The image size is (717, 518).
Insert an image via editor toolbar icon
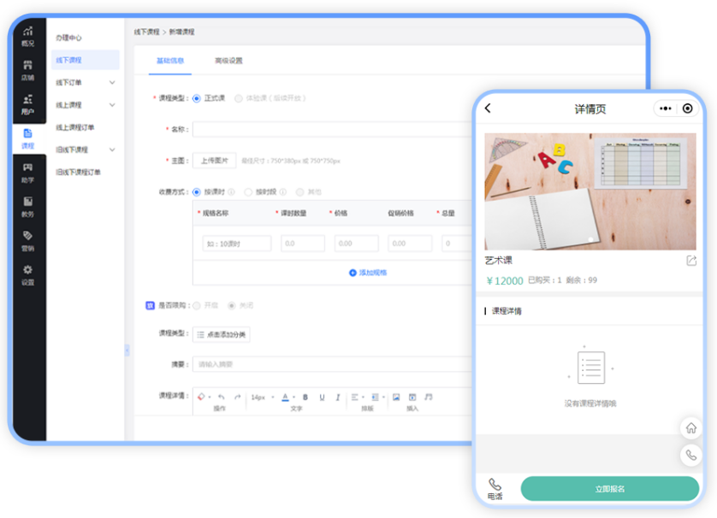(396, 397)
